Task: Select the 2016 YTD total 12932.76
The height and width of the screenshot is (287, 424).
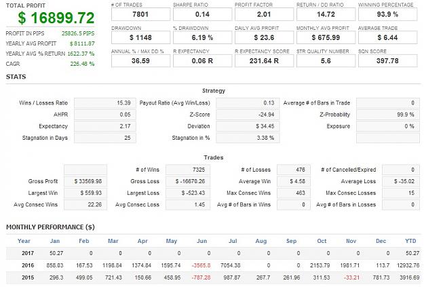Action: tap(408, 266)
